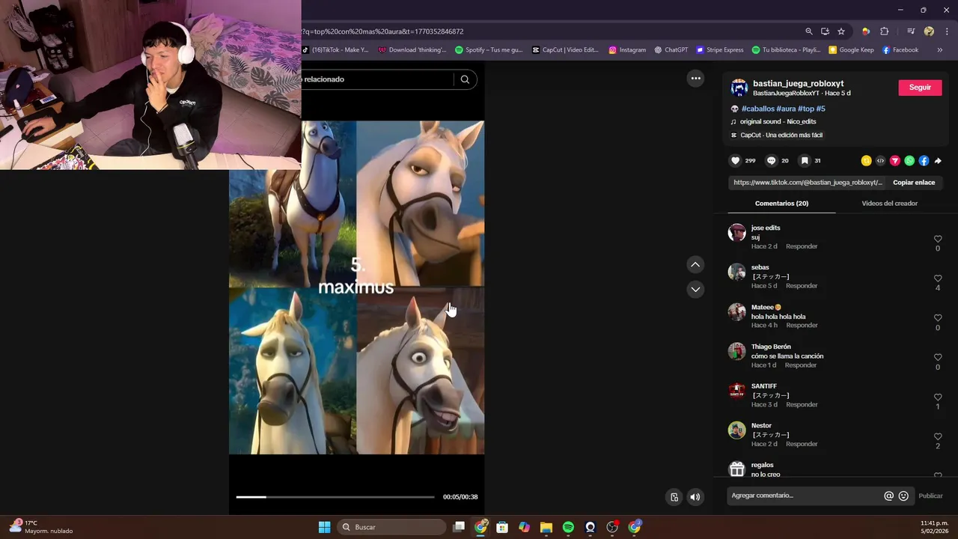Share video to Facebook icon in share row
Image resolution: width=958 pixels, height=539 pixels.
click(x=924, y=161)
